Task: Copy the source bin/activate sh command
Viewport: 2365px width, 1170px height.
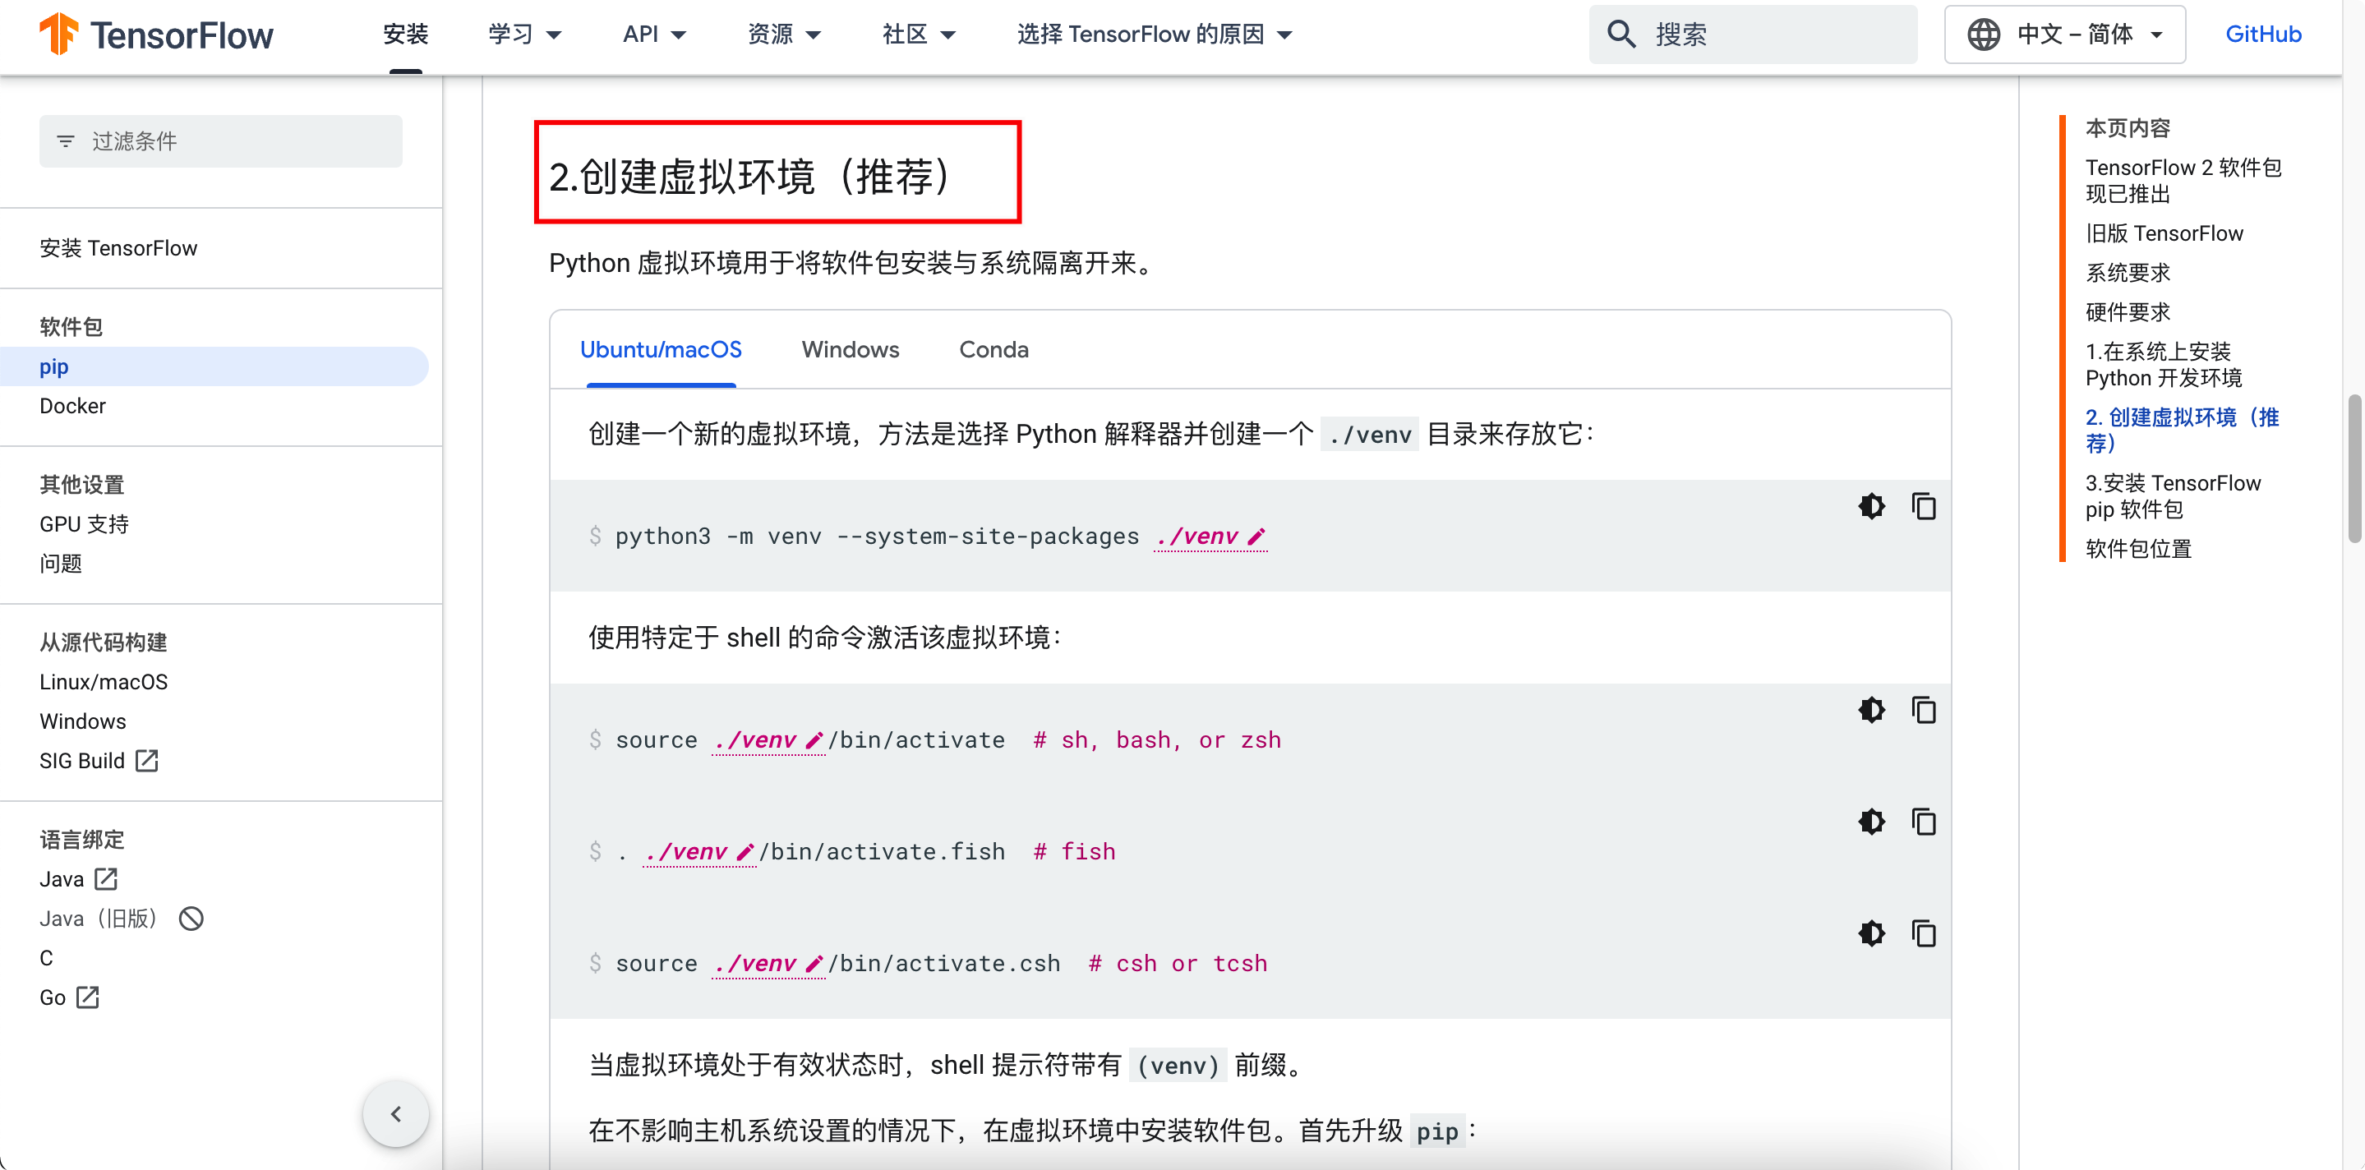Action: click(x=1924, y=710)
